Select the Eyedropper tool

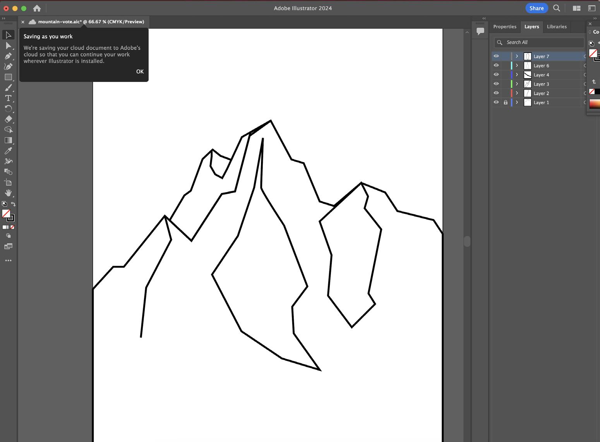(x=8, y=151)
